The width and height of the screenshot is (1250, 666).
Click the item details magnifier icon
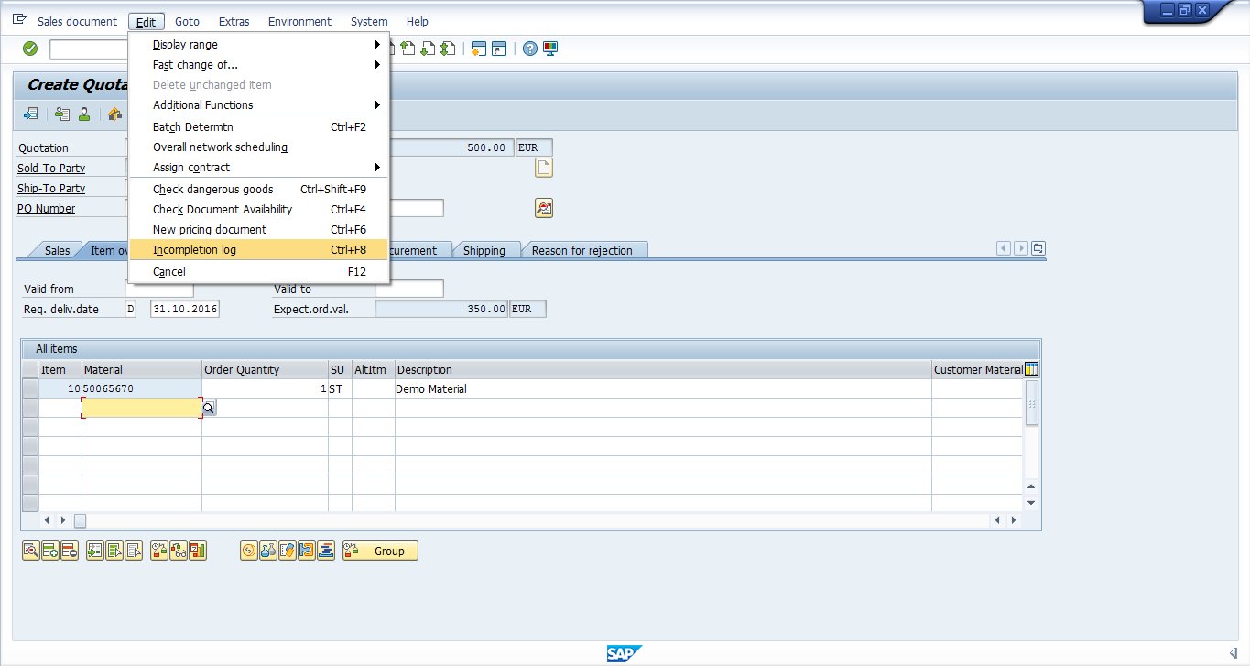point(31,551)
